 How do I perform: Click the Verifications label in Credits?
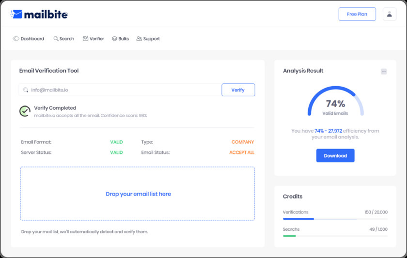pyautogui.click(x=296, y=212)
